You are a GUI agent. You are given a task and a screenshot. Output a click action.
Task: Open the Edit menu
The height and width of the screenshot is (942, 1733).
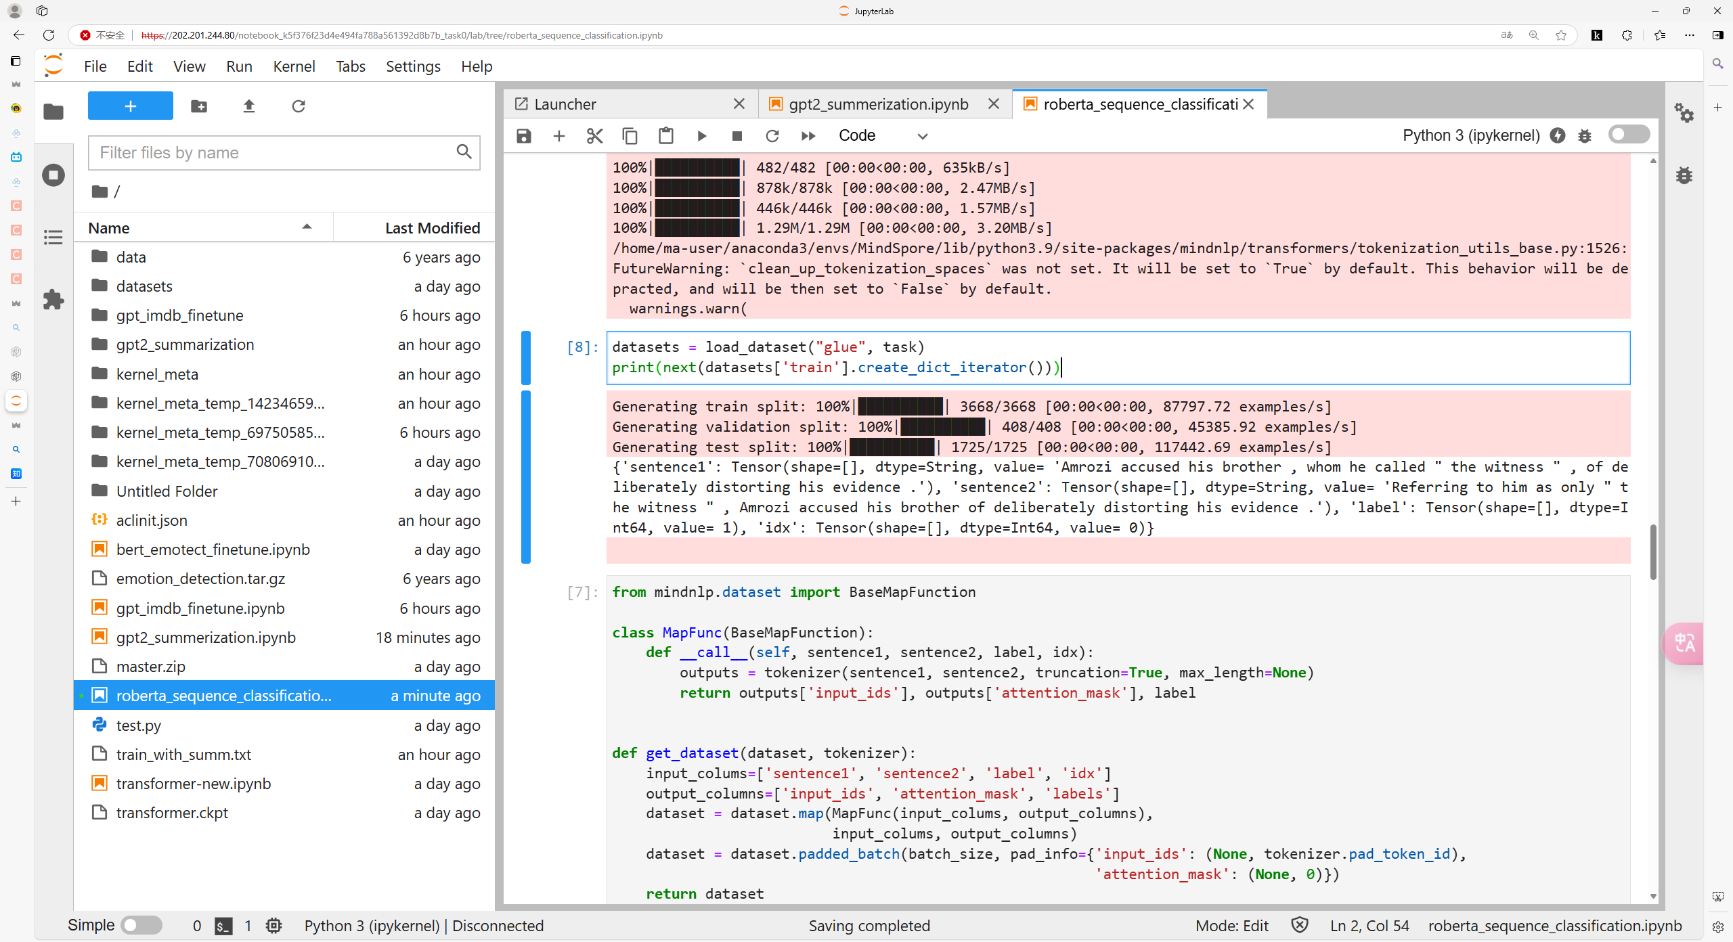click(x=139, y=66)
